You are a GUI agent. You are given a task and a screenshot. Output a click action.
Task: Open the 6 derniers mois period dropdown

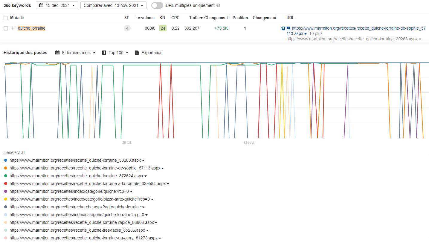(x=75, y=53)
